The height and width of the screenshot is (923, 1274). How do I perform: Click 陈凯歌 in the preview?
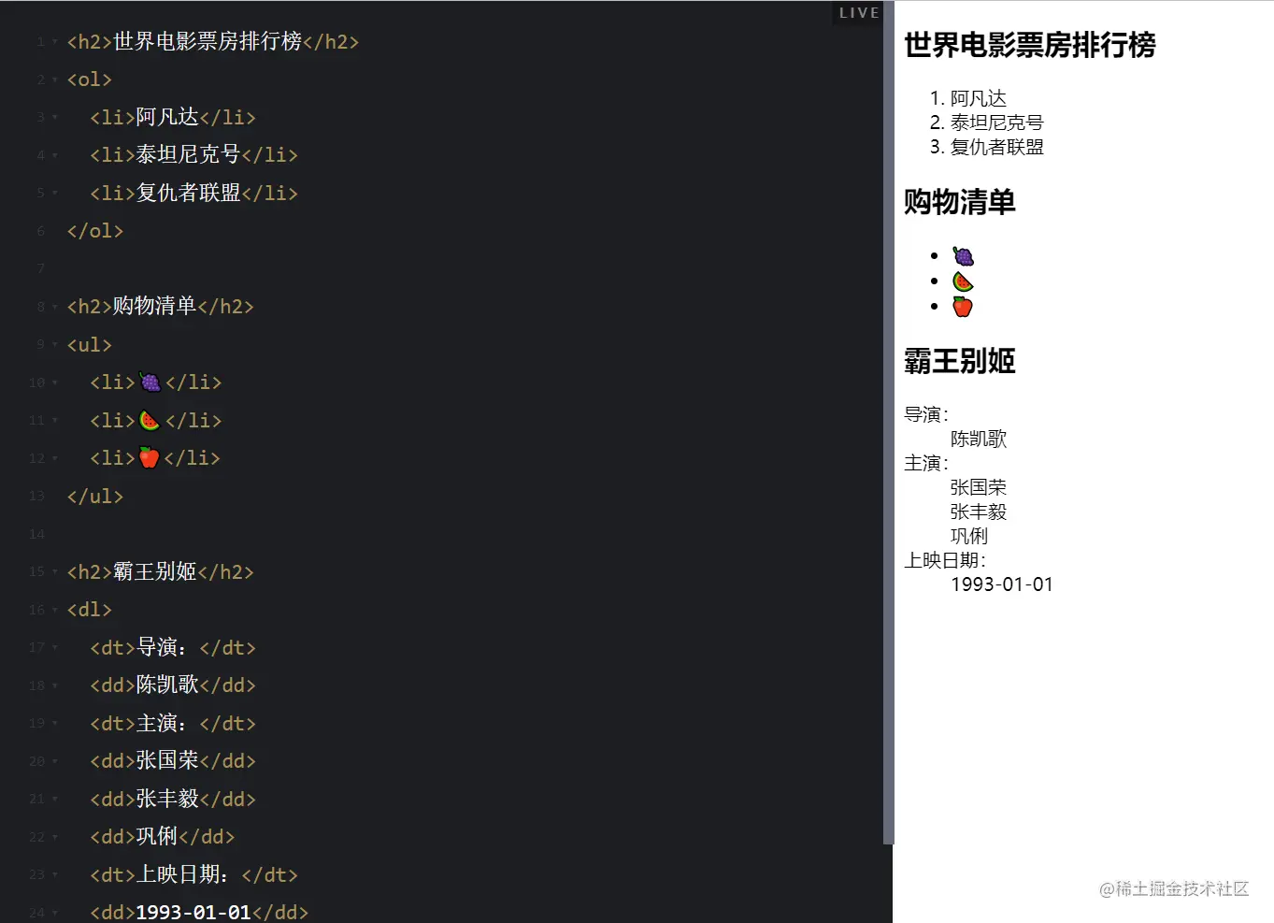[x=979, y=439]
